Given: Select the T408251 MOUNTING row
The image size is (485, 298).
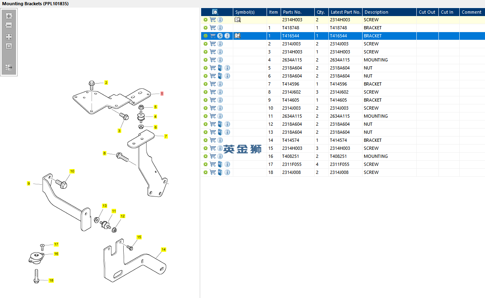Looking at the screenshot, I should point(343,156).
